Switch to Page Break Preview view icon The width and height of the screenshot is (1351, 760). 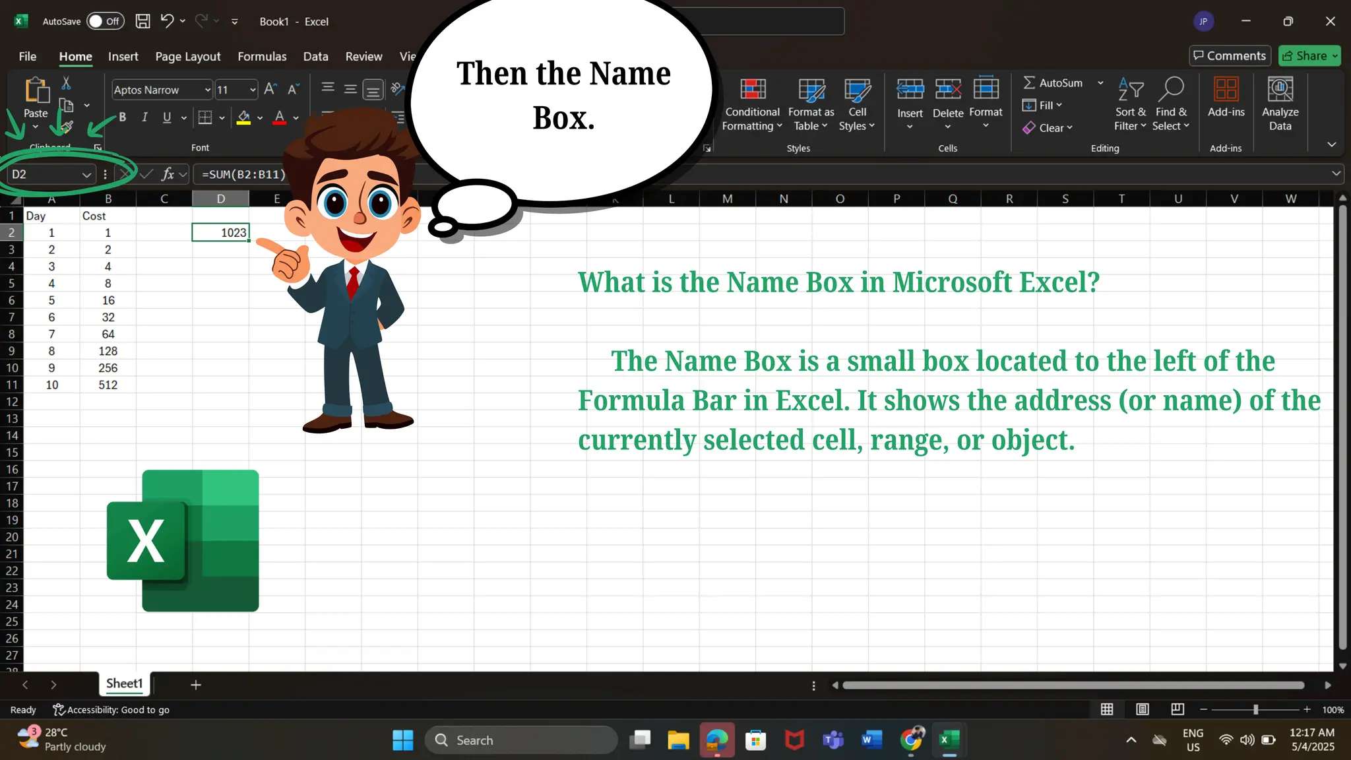coord(1178,709)
